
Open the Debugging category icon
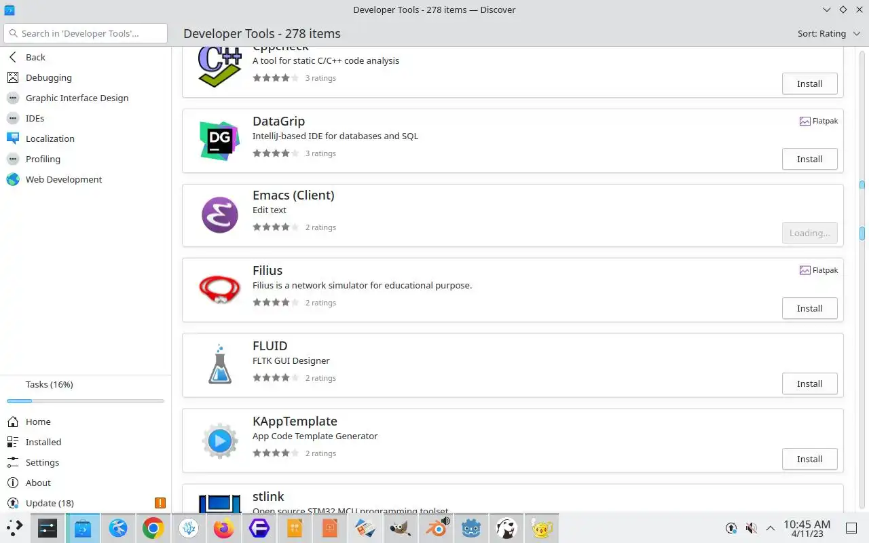tap(12, 77)
